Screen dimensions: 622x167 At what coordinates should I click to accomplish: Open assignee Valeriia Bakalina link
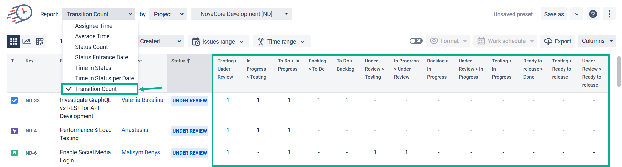pyautogui.click(x=142, y=100)
